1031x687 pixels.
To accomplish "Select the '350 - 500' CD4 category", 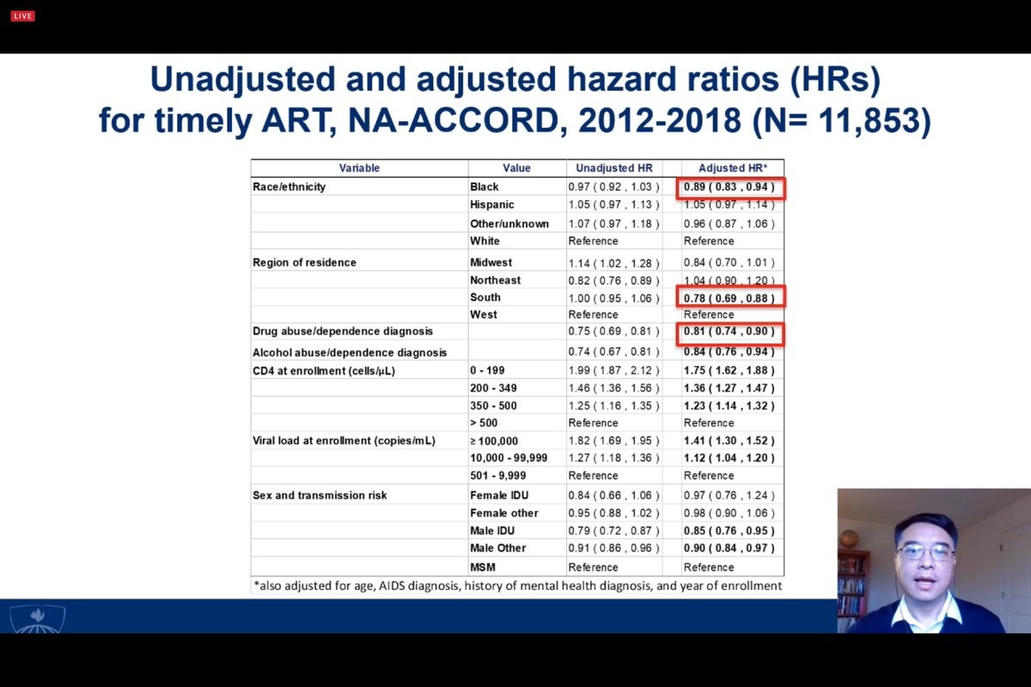I will click(x=493, y=405).
